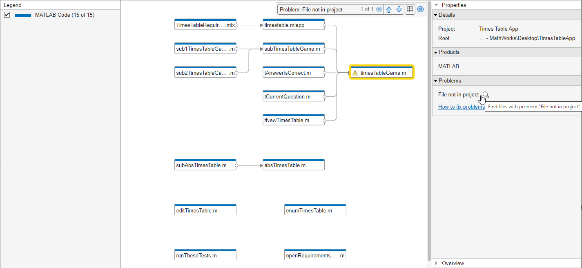Select the timestable.mlapp node
This screenshot has height=268, width=582.
[294, 25]
